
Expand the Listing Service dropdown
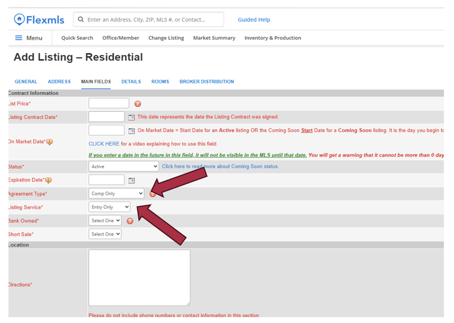point(109,207)
